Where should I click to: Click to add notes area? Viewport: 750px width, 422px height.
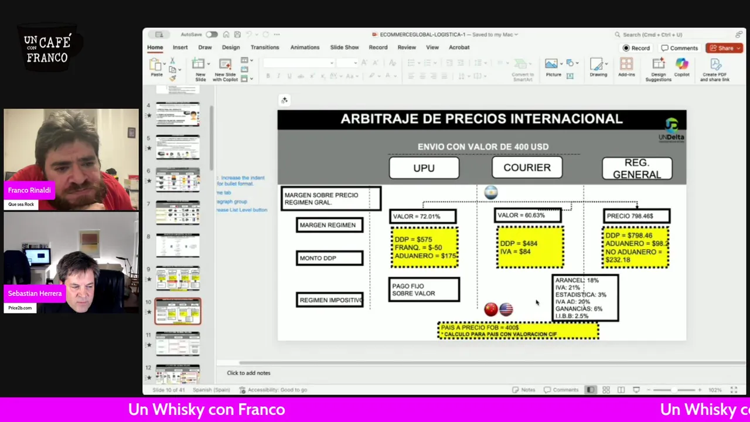point(248,373)
